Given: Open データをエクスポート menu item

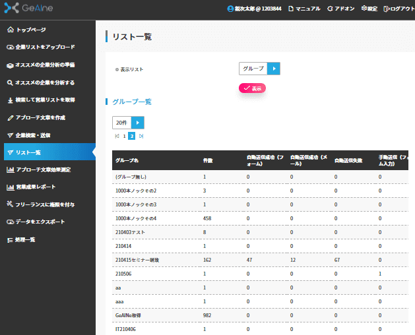Looking at the screenshot, I should [x=40, y=222].
